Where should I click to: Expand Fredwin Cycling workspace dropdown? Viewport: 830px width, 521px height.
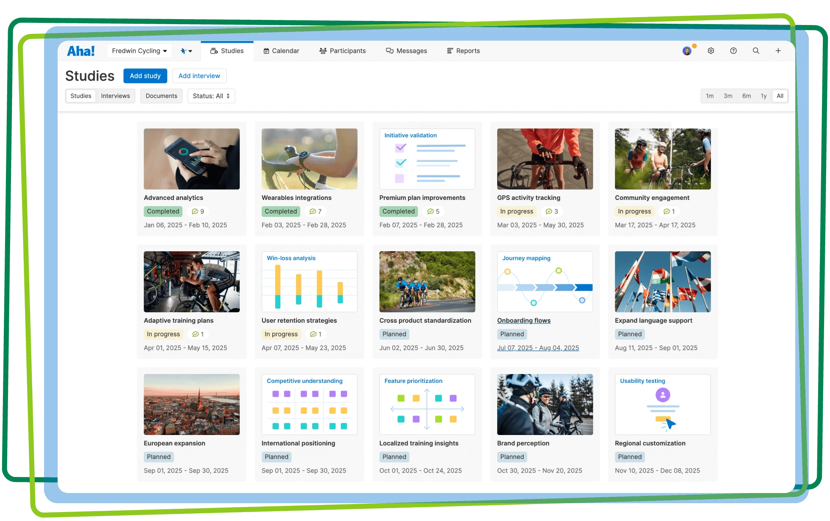pos(139,51)
